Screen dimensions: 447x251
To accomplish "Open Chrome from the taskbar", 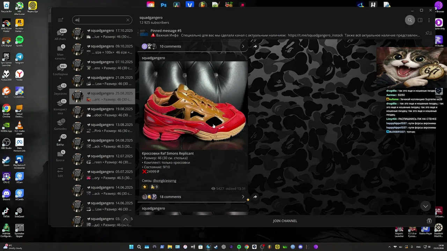I will tap(247, 247).
